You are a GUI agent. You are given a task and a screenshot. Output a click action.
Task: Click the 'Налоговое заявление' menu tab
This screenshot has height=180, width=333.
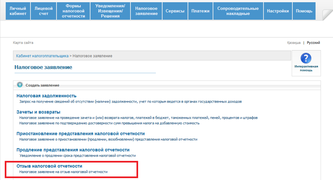tap(146, 11)
